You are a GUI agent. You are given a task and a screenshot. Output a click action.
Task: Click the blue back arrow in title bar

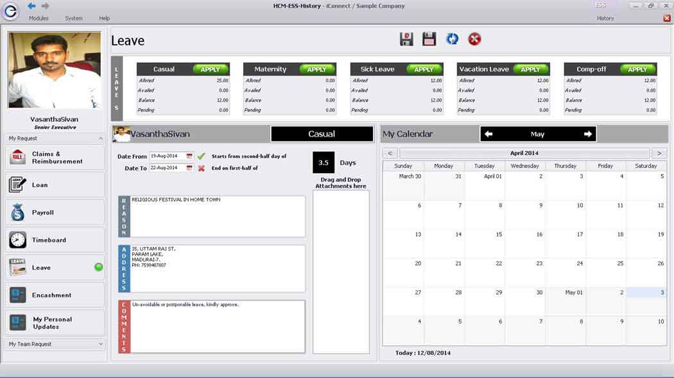click(31, 6)
